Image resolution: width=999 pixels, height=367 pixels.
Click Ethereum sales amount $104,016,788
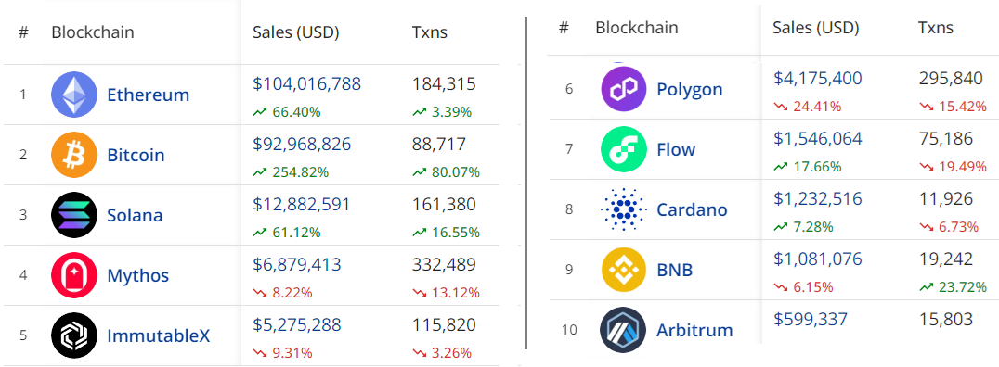(x=307, y=84)
